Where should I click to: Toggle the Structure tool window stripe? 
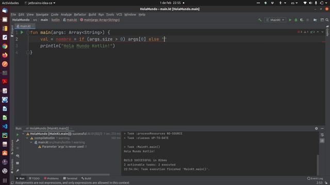[x=12, y=147]
